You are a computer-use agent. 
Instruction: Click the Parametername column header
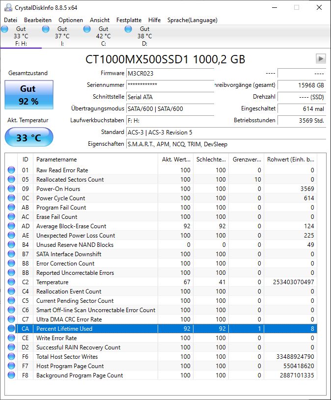coord(95,160)
